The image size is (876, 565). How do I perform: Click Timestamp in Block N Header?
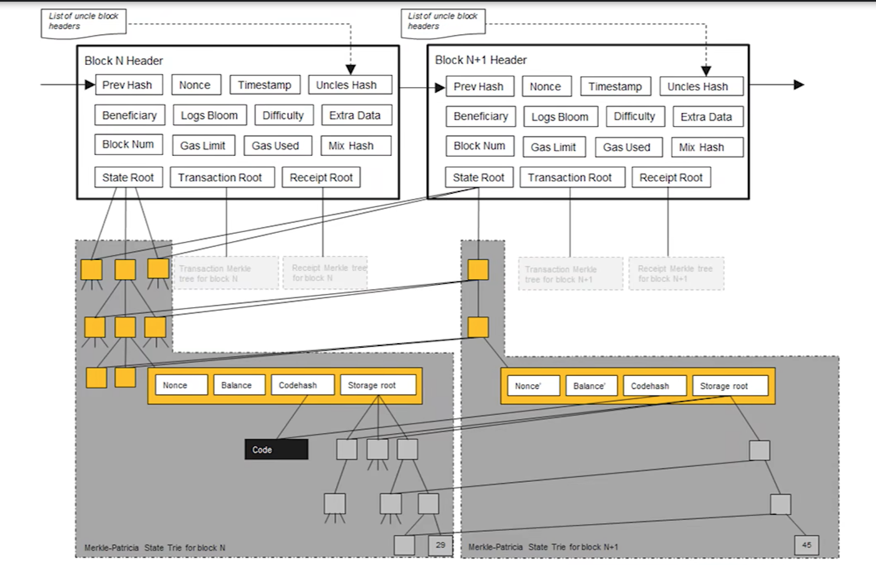(265, 85)
